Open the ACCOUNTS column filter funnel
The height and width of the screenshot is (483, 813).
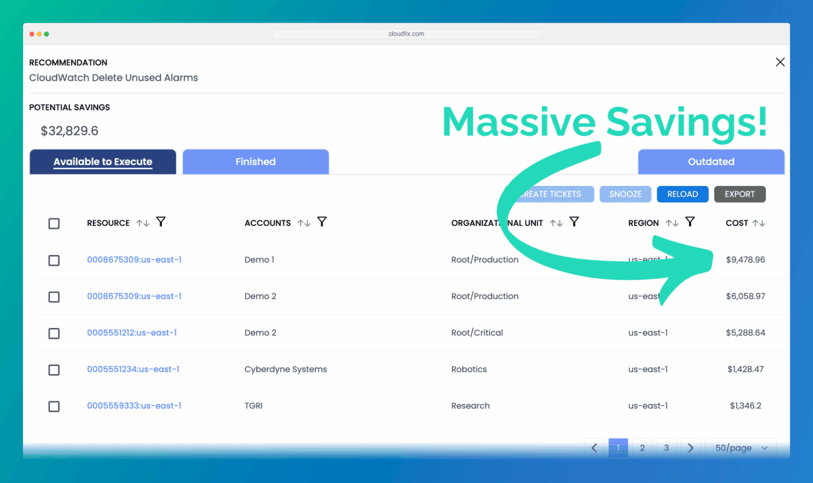[x=322, y=222]
